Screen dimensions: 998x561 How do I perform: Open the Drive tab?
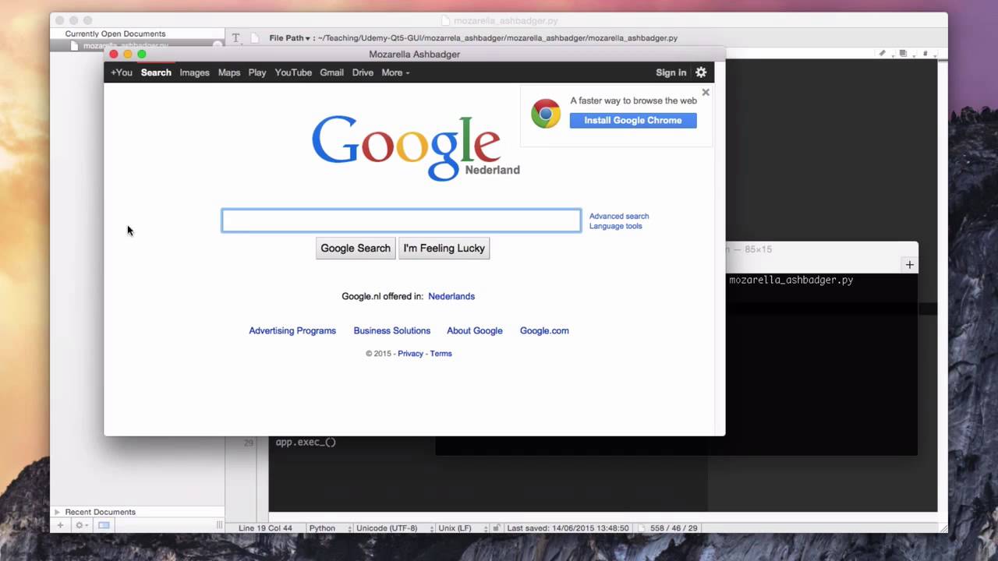tap(363, 72)
